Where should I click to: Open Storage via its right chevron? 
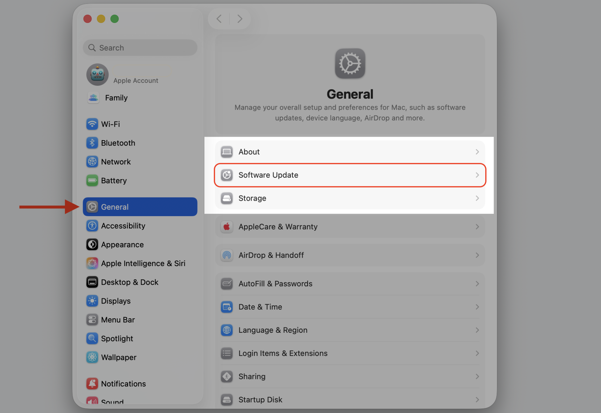477,198
